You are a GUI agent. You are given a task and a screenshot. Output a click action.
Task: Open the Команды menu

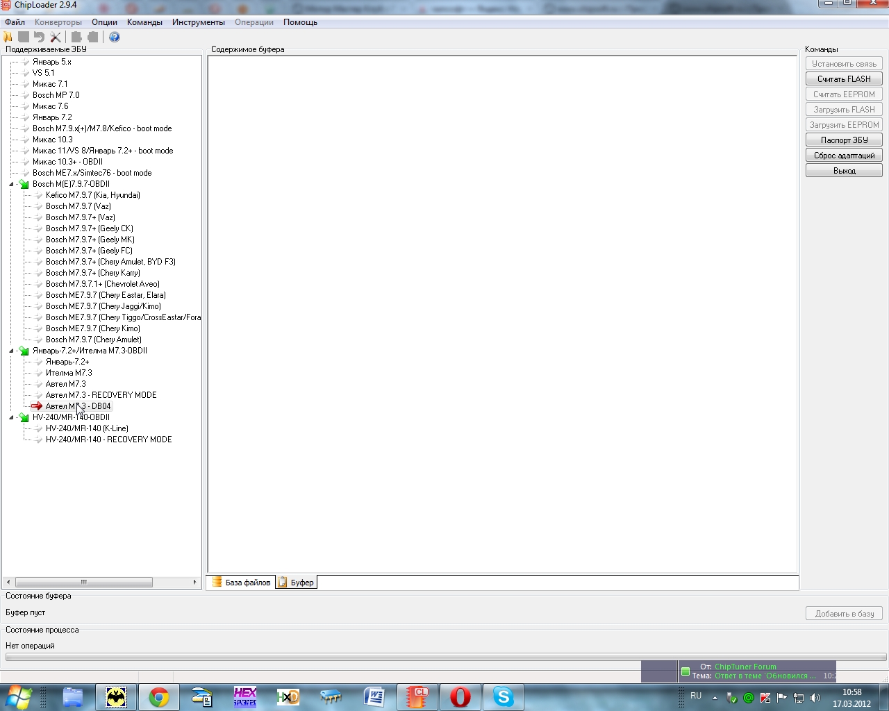tap(144, 22)
